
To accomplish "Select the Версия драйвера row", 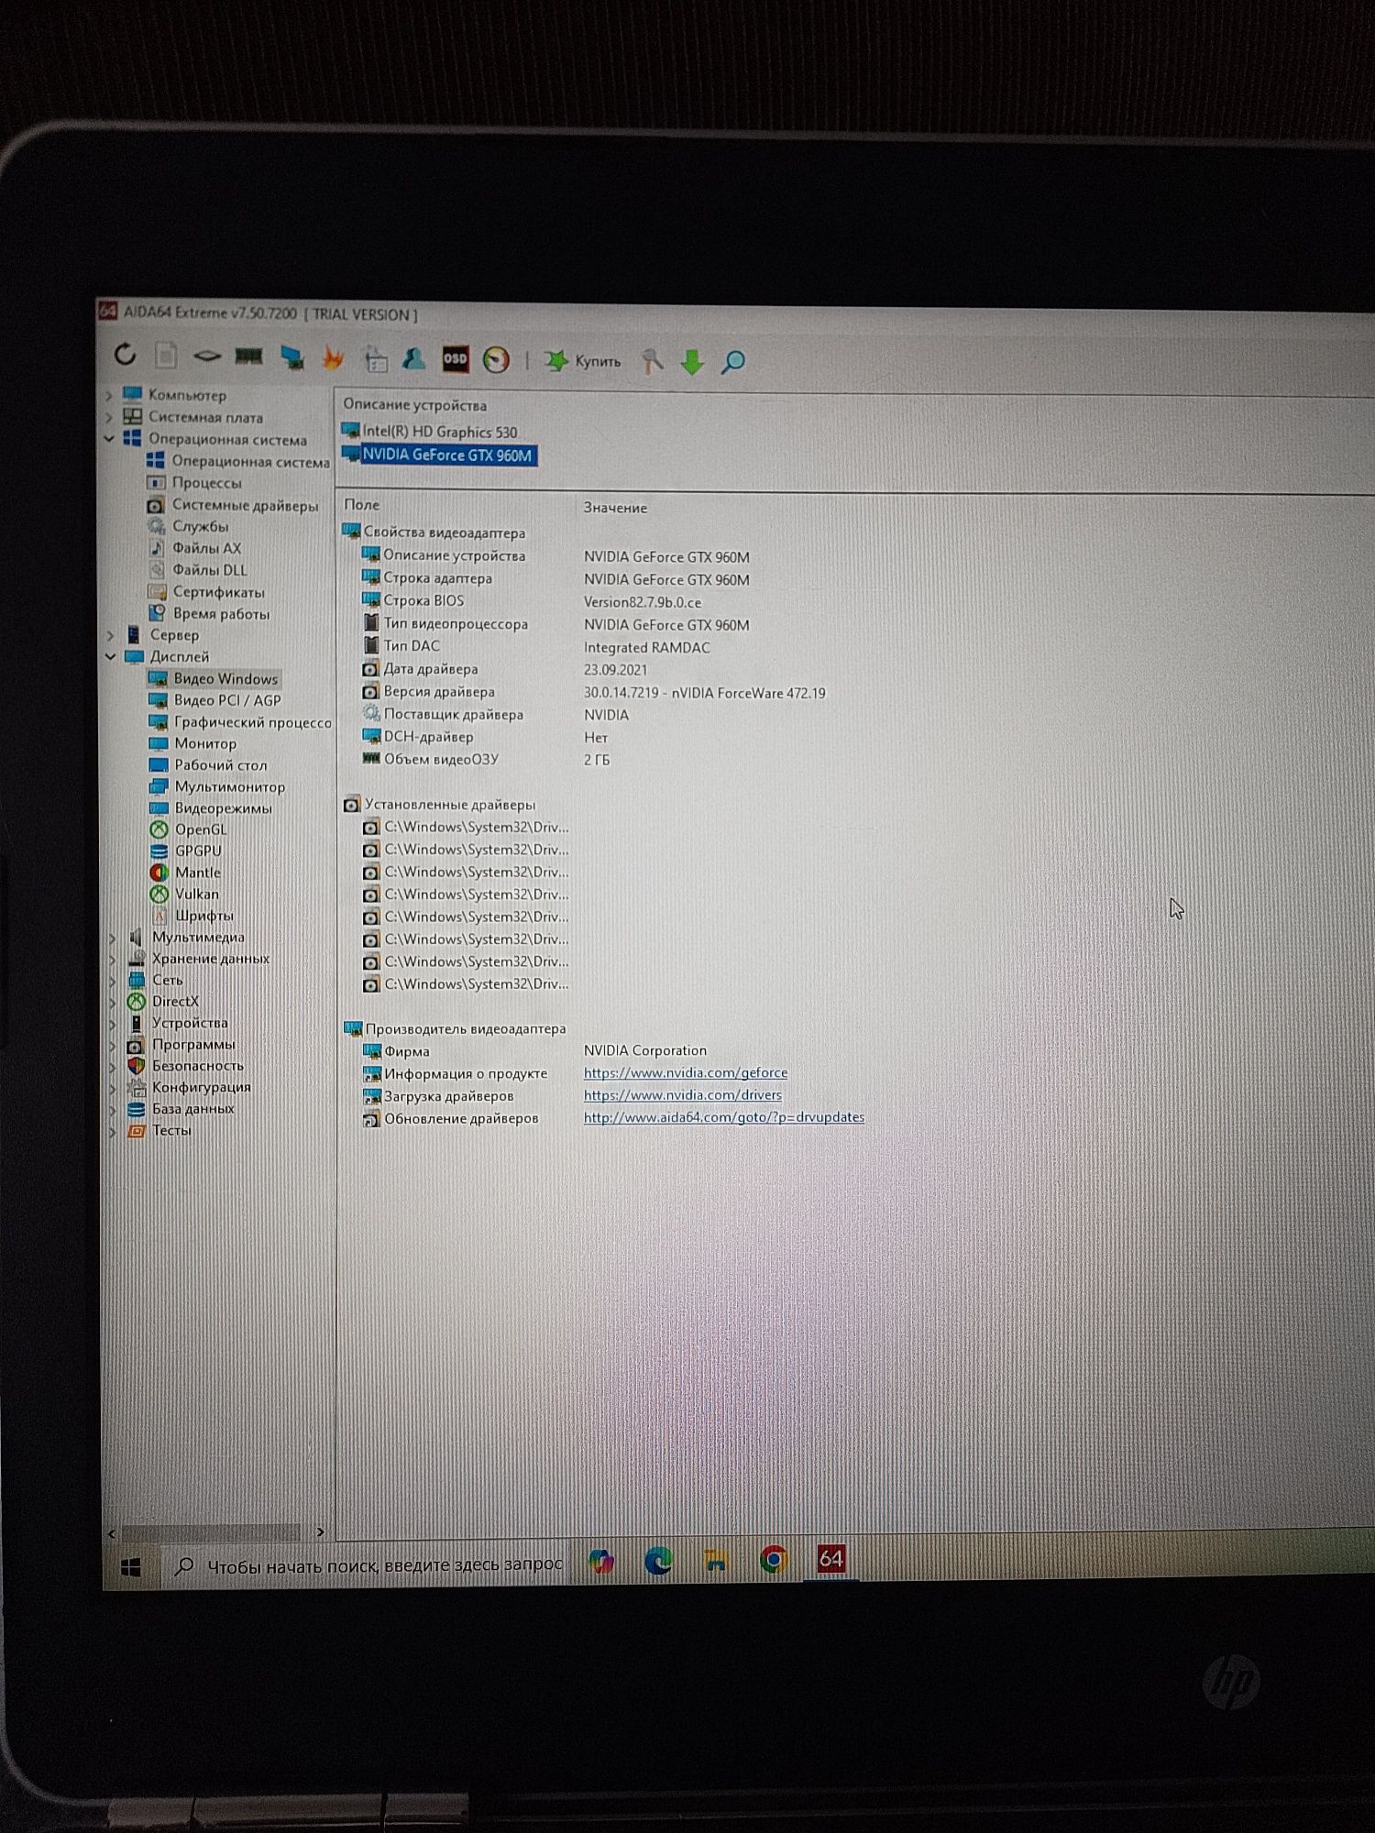I will click(594, 692).
